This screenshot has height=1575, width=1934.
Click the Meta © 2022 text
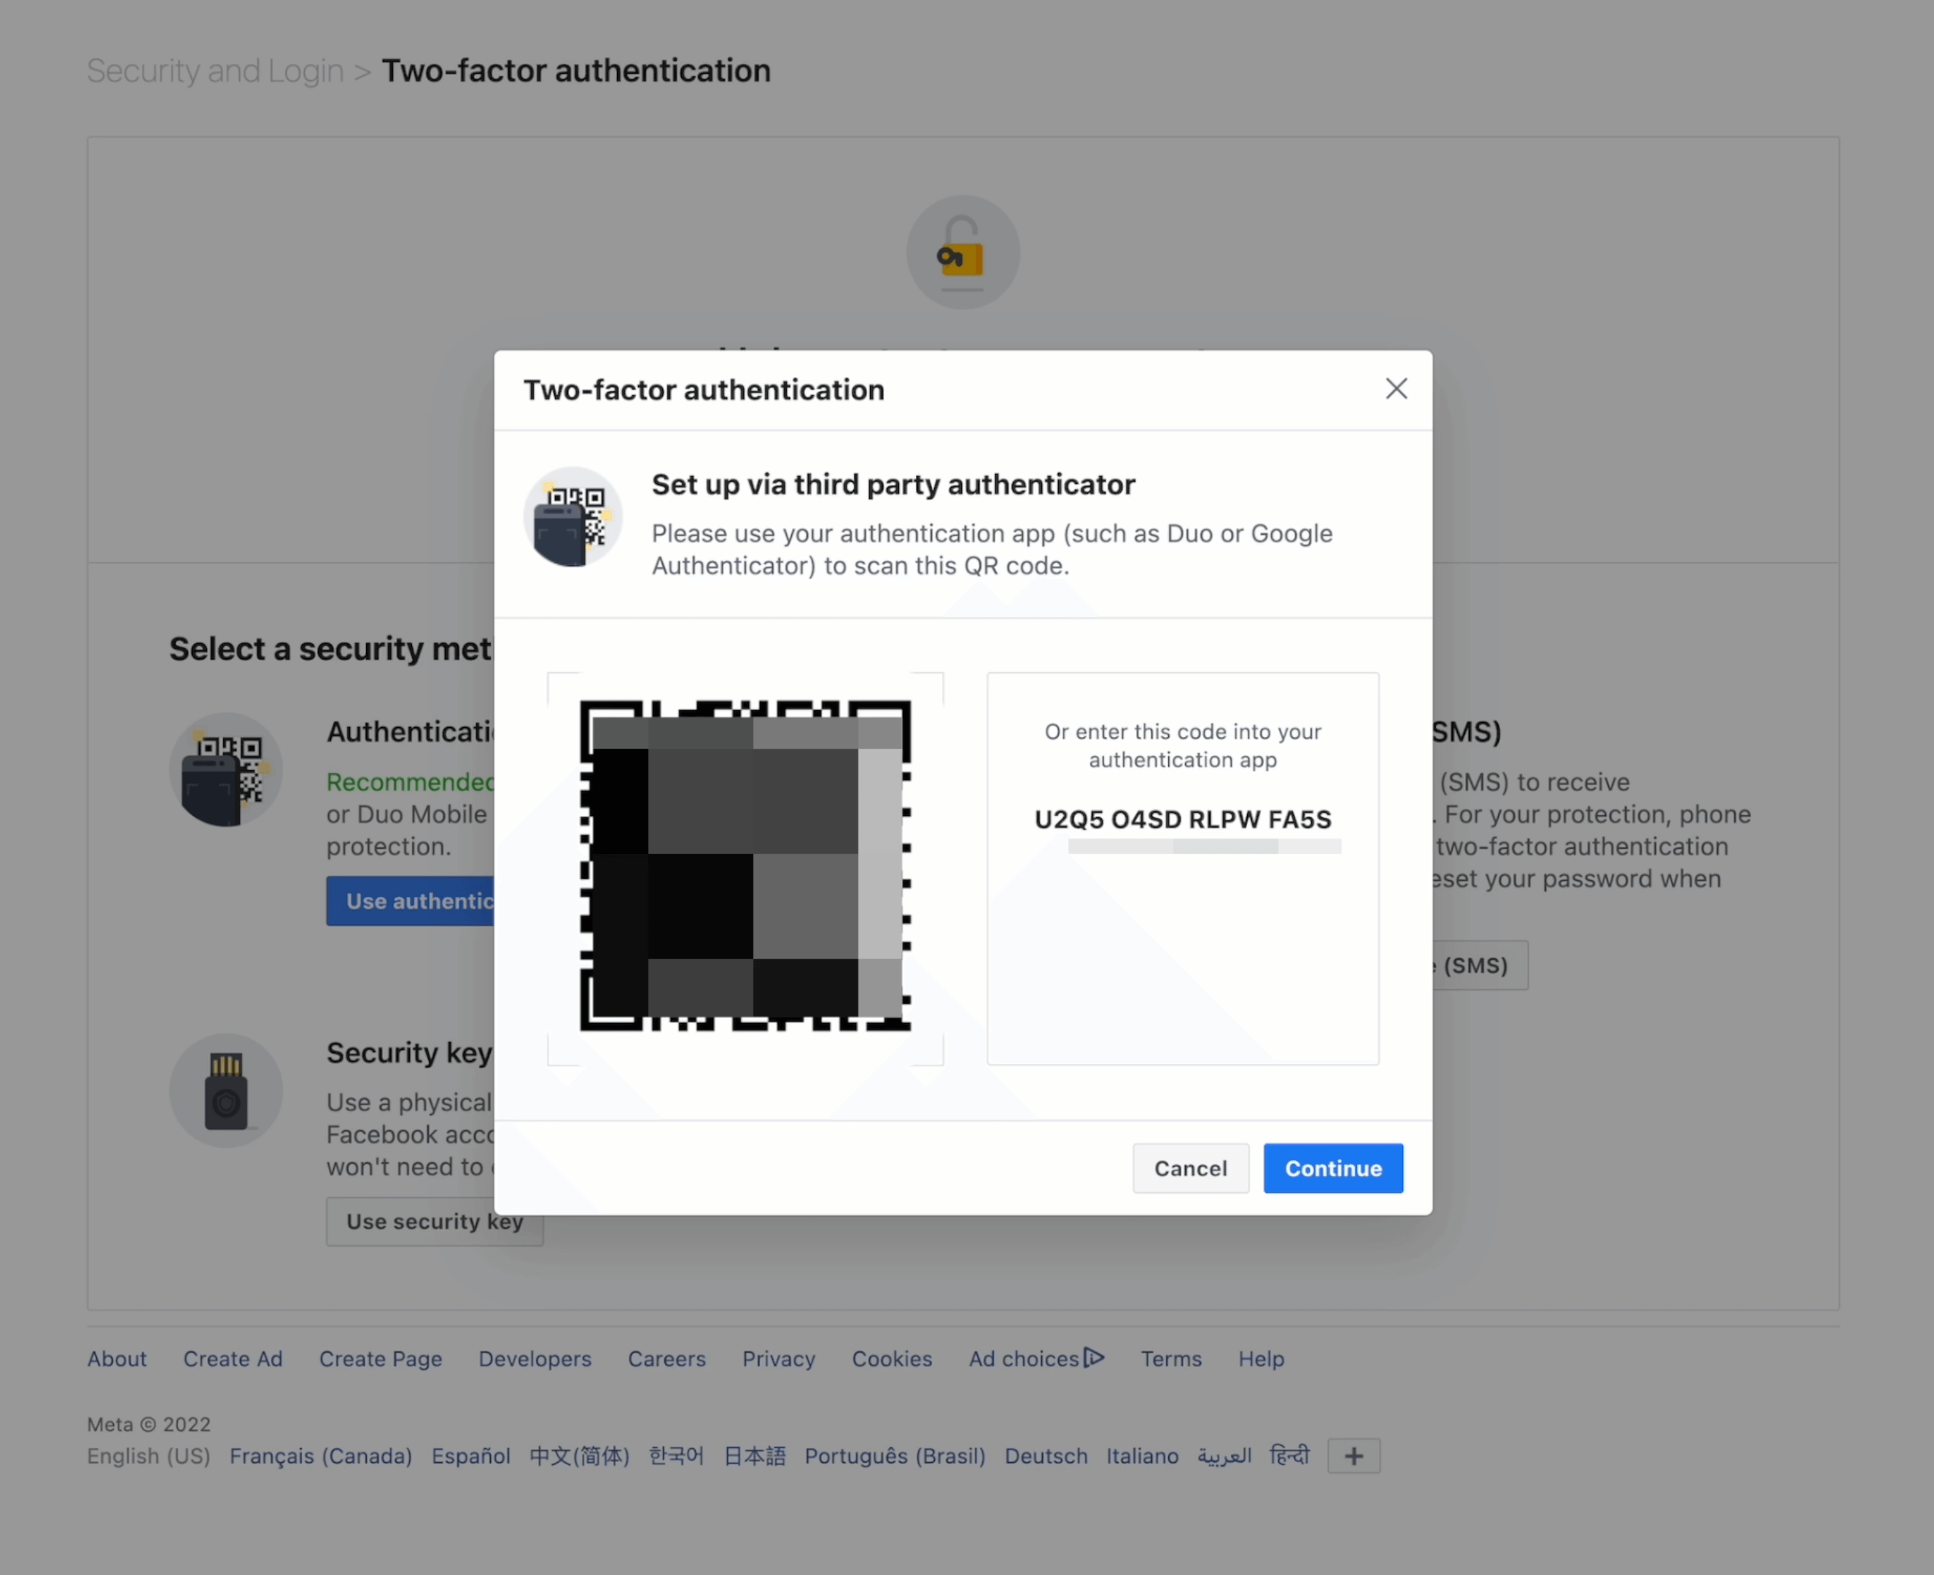pyautogui.click(x=149, y=1423)
